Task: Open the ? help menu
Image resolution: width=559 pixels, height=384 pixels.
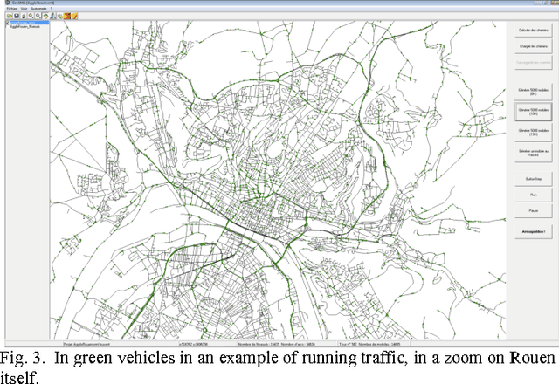Action: click(x=51, y=9)
